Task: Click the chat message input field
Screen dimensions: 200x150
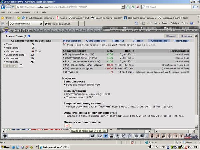Action: pyautogui.click(x=49, y=136)
